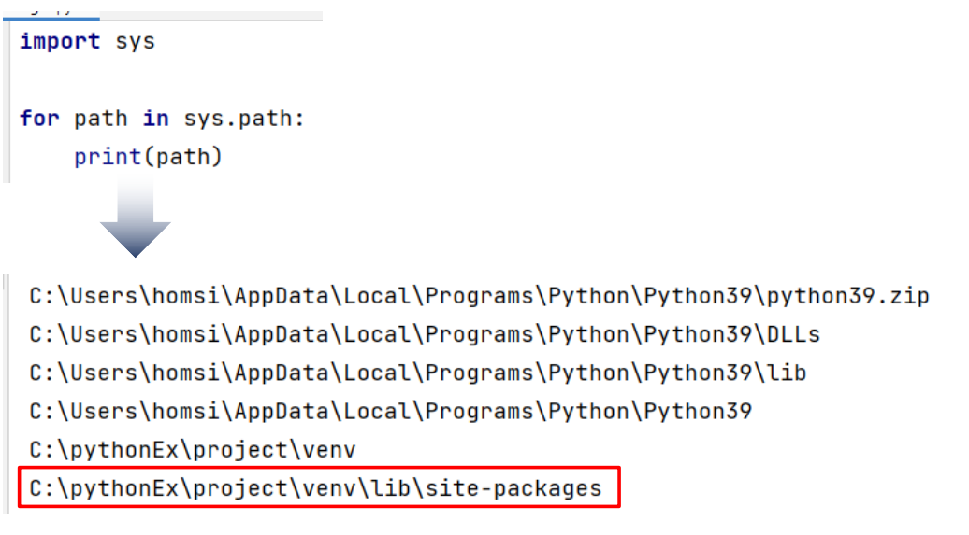Click the Python39\DLLs output path line
This screenshot has height=535, width=969.
click(x=425, y=334)
